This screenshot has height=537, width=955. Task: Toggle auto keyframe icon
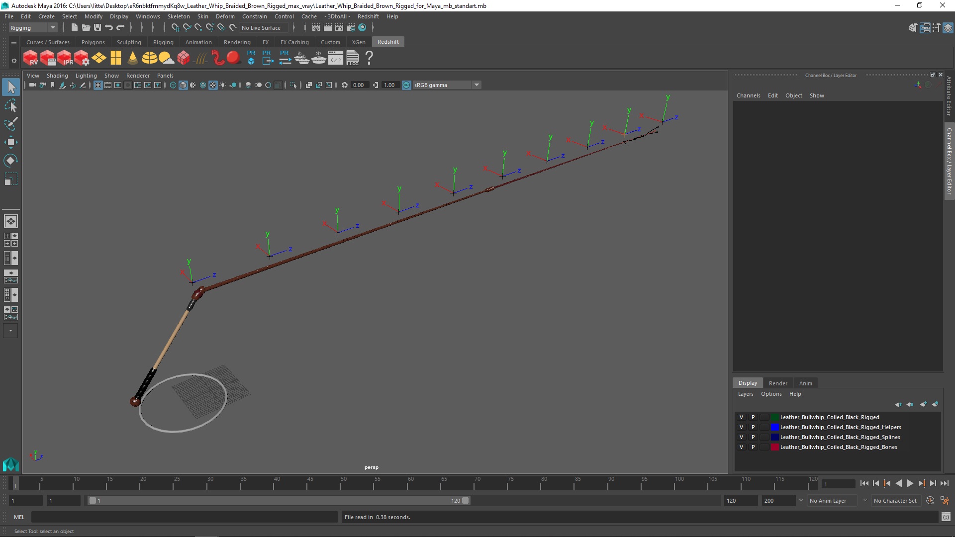(x=930, y=501)
